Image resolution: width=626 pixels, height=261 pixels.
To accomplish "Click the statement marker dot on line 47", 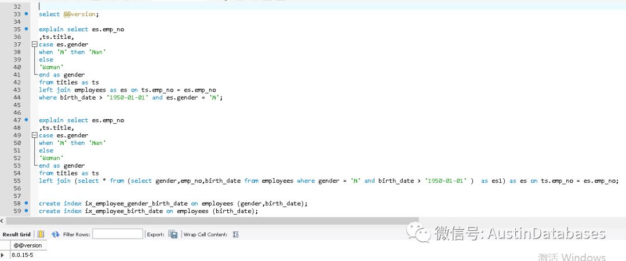I will pos(26,120).
